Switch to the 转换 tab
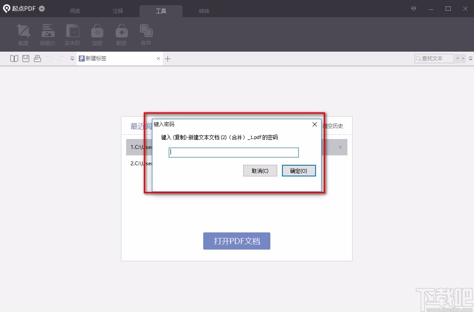 pyautogui.click(x=204, y=11)
